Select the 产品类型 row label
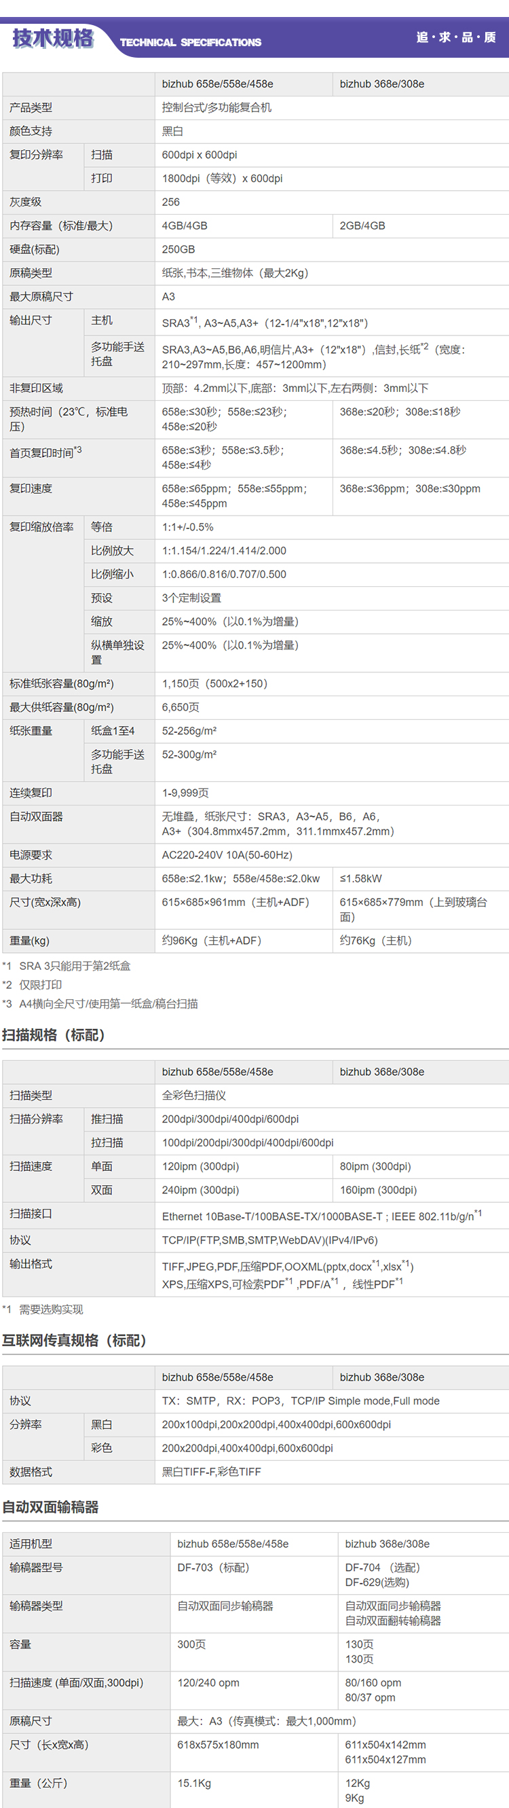Image resolution: width=509 pixels, height=1808 pixels. pos(31,107)
